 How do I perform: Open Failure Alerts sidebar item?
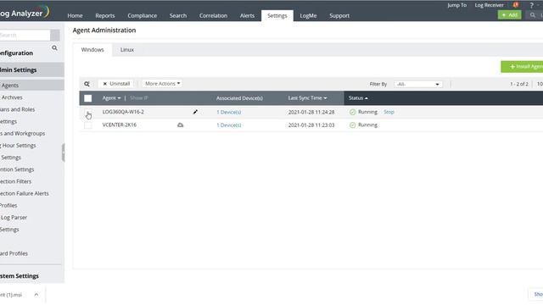point(25,194)
